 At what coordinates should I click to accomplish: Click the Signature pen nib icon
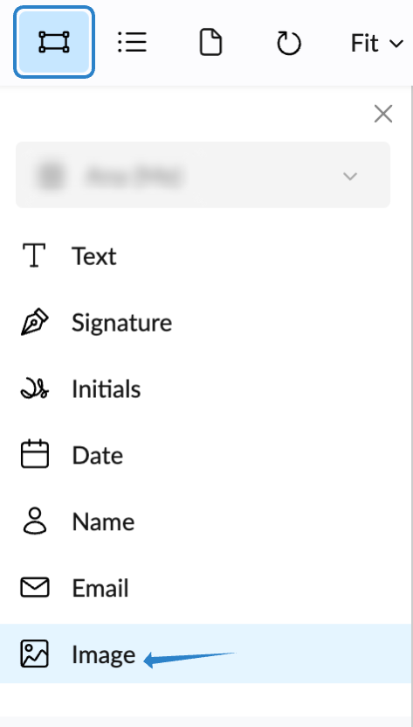point(35,323)
